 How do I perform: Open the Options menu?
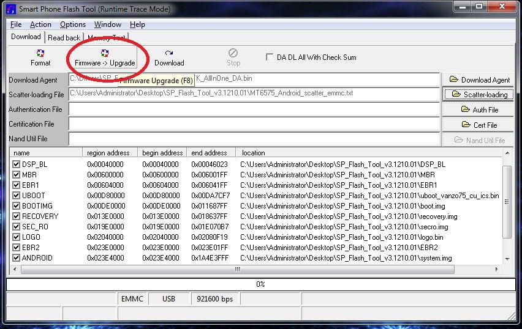(73, 24)
